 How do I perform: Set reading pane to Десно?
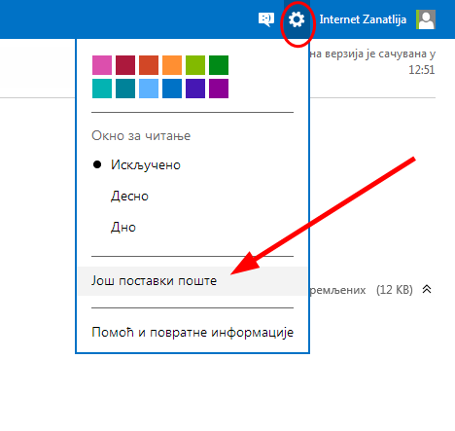point(129,196)
